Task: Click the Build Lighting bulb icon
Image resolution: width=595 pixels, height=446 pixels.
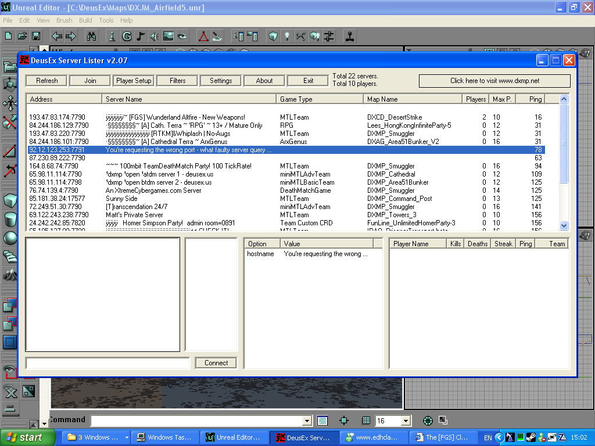Action: tap(287, 37)
